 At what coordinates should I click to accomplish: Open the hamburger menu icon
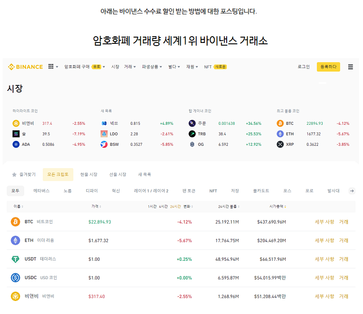tap(350, 67)
